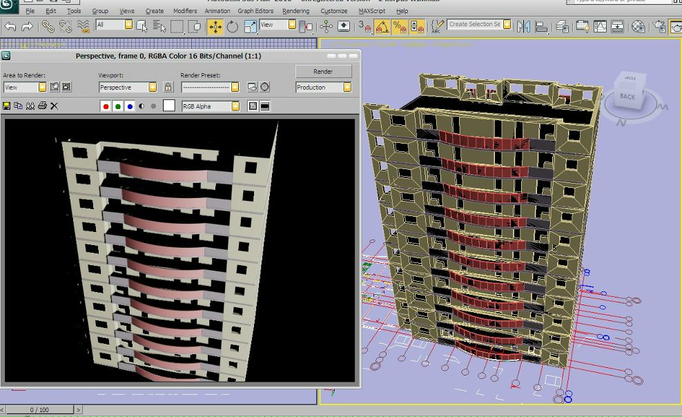Open the Rendering menu
682x417 pixels.
[295, 11]
